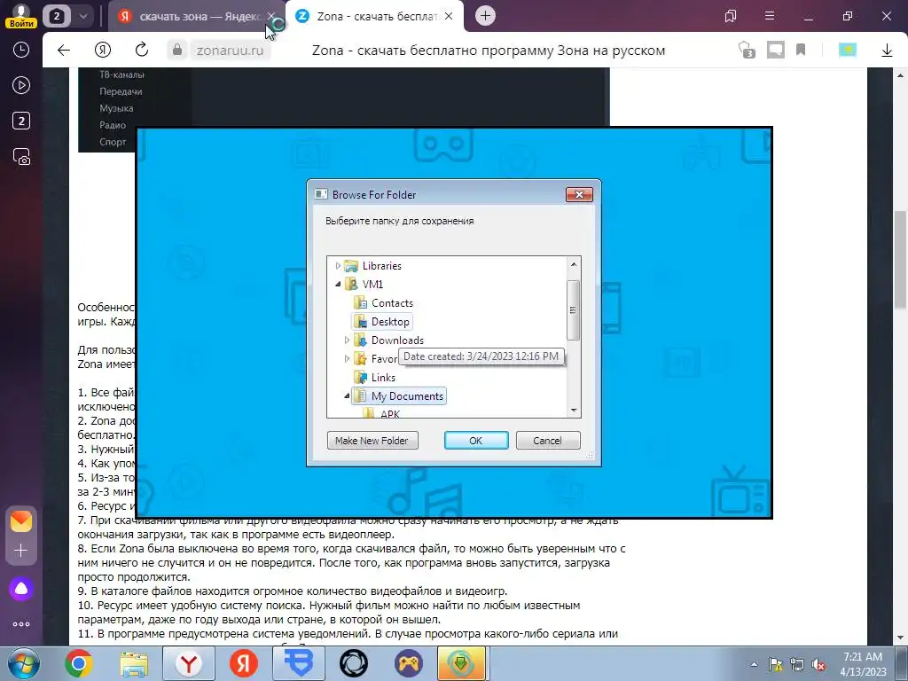Click the bookmarks panel icon in title bar
This screenshot has width=908, height=681.
click(731, 16)
